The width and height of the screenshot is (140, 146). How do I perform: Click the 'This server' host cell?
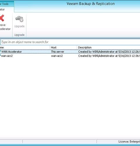tap(57, 52)
